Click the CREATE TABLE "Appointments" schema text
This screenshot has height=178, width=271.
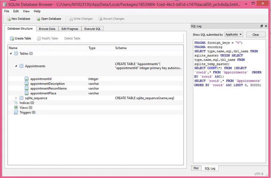coord(148,66)
